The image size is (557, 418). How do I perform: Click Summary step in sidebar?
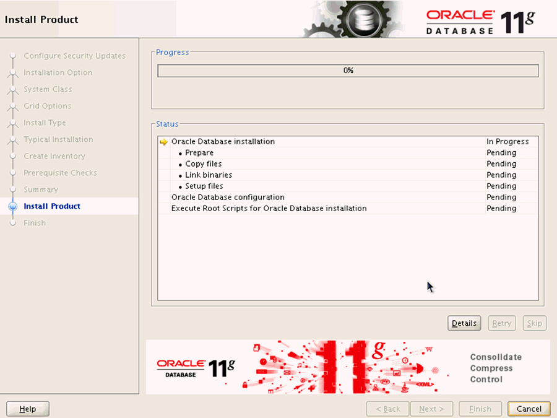[41, 189]
